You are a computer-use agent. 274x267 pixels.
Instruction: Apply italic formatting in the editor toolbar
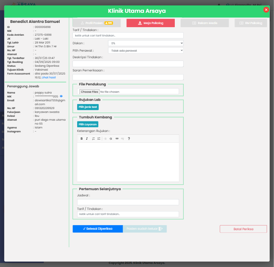[87, 139]
